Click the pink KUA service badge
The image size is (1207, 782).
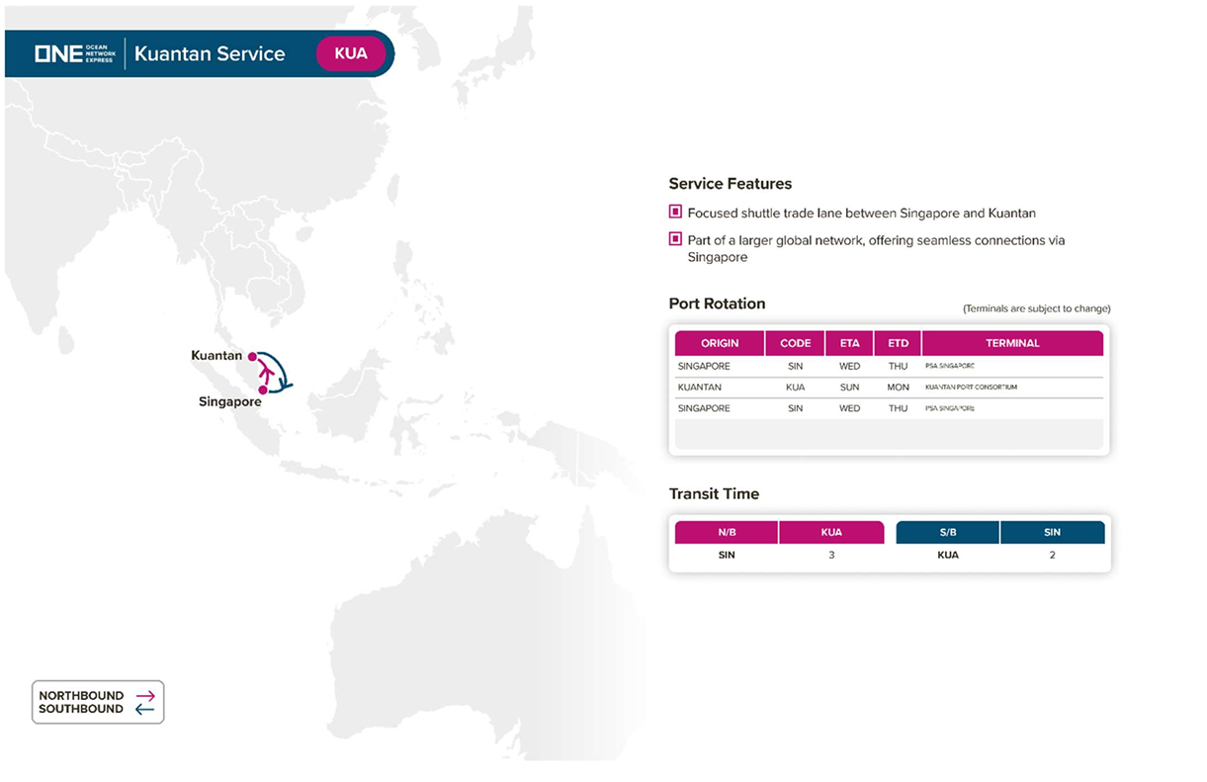coord(351,53)
